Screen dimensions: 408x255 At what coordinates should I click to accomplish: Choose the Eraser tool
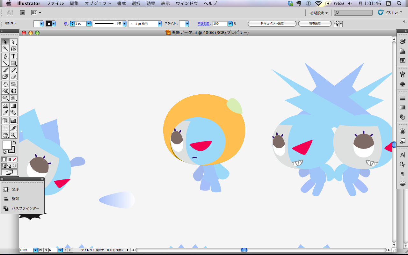pos(13,76)
